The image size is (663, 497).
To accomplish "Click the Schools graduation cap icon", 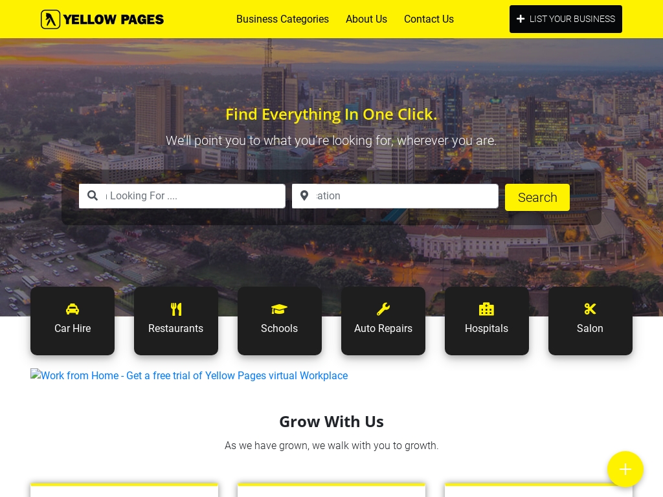I will pos(279,309).
